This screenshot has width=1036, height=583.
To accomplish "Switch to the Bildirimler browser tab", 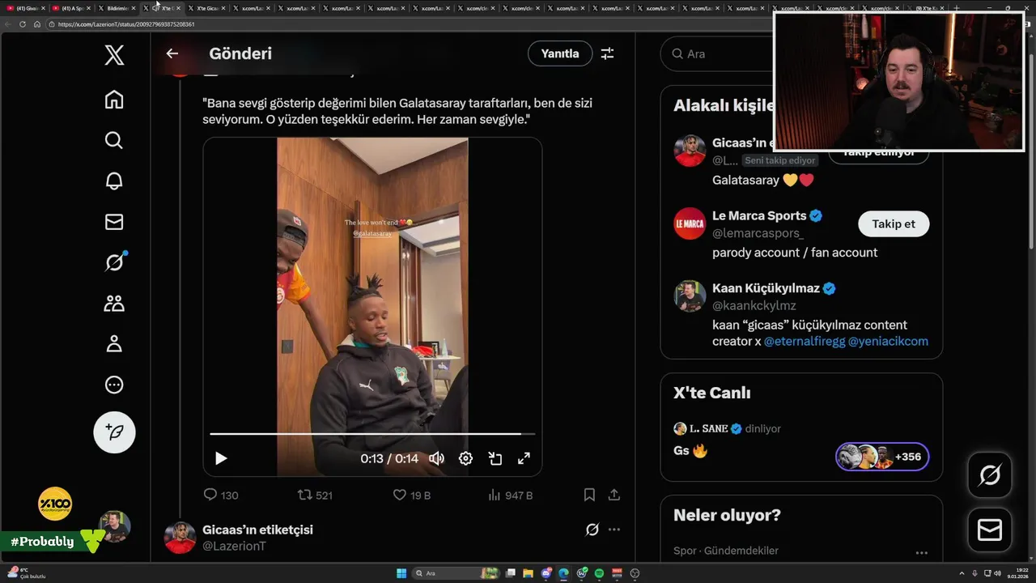I will [118, 8].
